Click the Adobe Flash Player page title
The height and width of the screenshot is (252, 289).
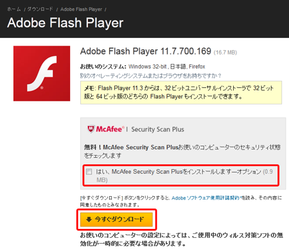66,23
